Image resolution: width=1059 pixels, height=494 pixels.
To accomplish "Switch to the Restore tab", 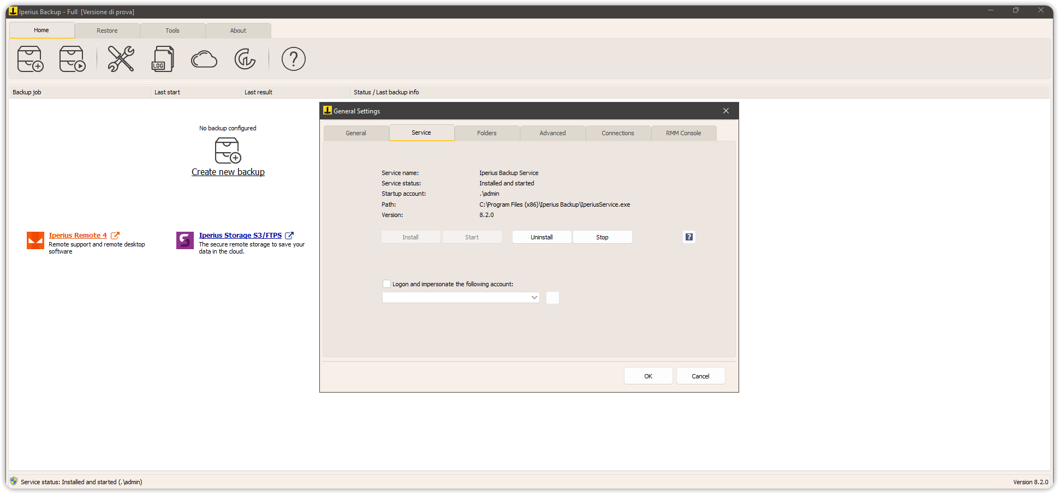I will tap(107, 31).
